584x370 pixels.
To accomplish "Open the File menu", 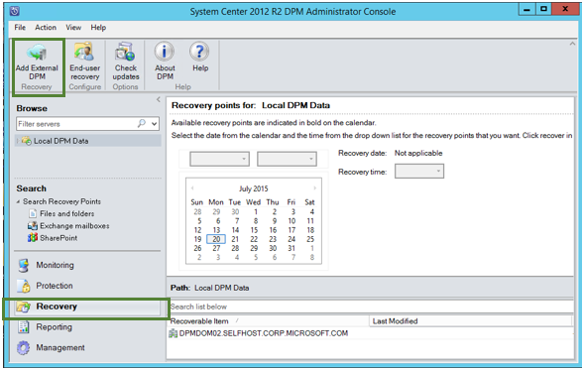I will [x=20, y=28].
